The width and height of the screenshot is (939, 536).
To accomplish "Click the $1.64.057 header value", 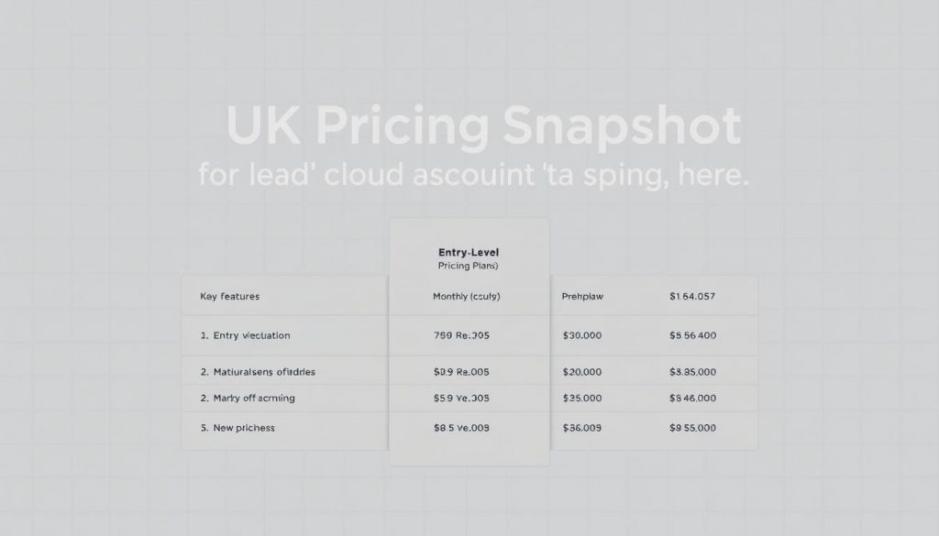I will [x=692, y=297].
